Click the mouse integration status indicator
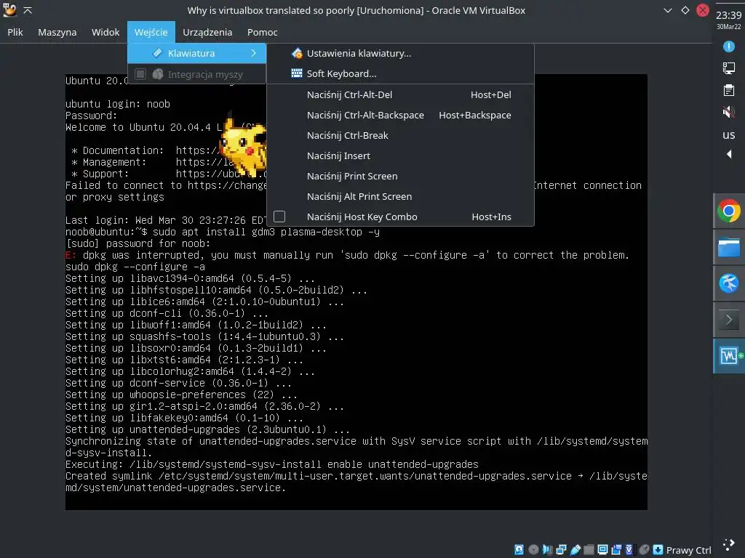 pyautogui.click(x=645, y=549)
